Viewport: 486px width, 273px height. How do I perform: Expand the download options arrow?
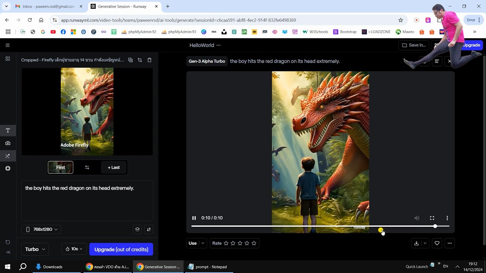(x=425, y=243)
